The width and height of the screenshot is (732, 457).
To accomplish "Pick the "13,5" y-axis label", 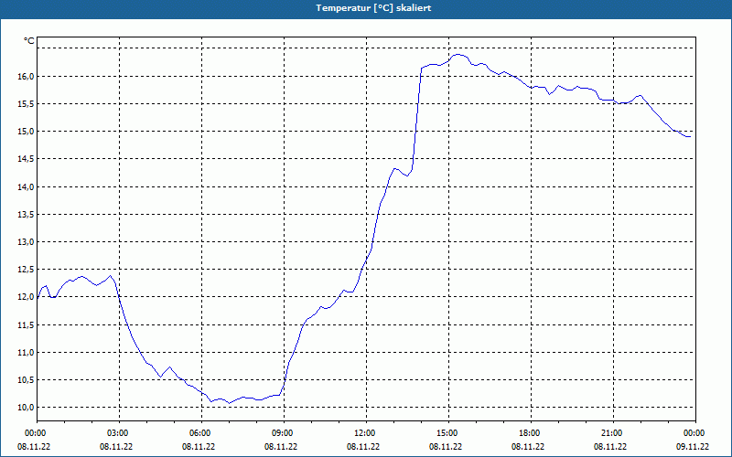I will point(27,215).
